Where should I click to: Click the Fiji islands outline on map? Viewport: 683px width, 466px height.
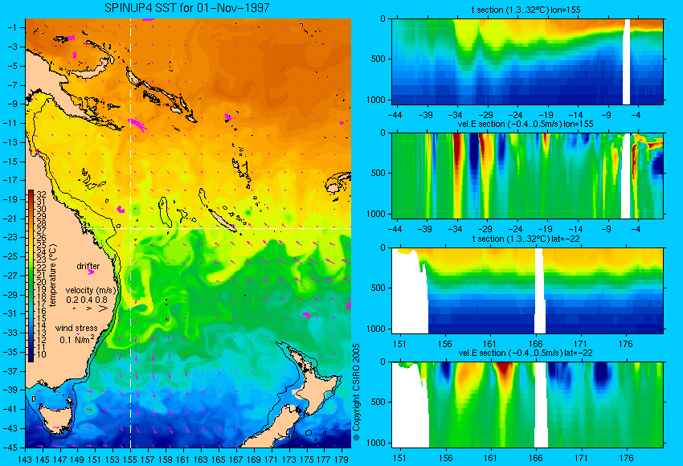click(338, 182)
